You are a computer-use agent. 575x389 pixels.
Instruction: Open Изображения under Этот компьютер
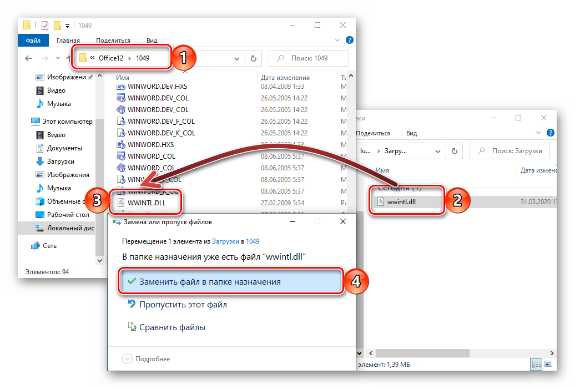click(62, 174)
